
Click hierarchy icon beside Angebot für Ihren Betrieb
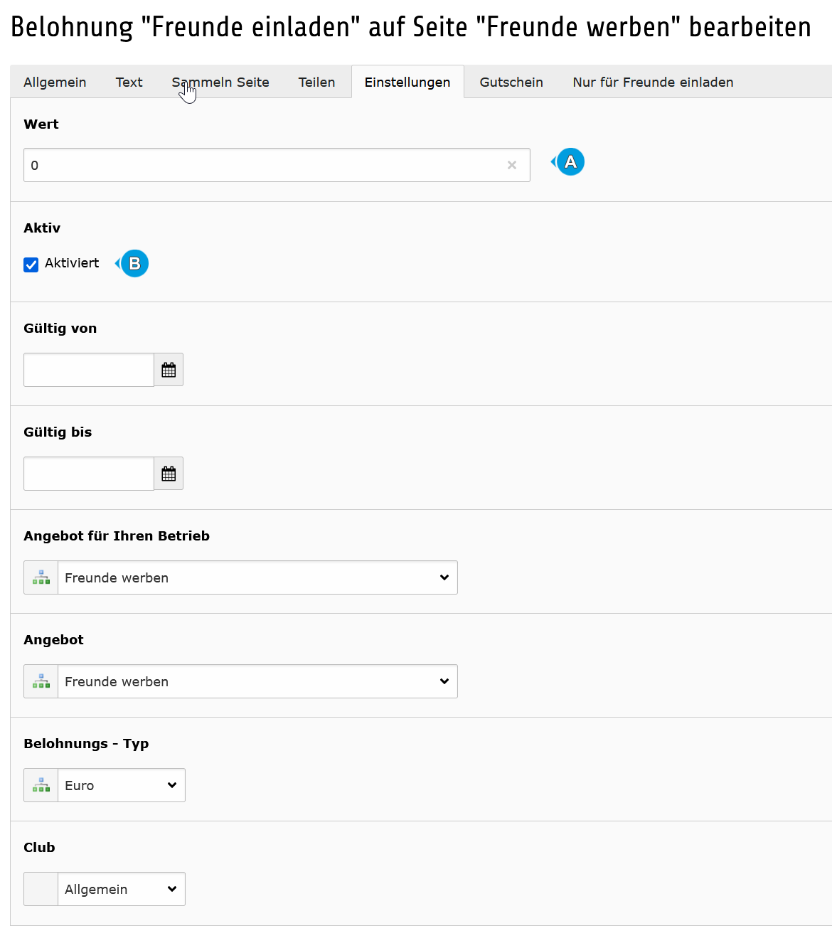(x=41, y=577)
